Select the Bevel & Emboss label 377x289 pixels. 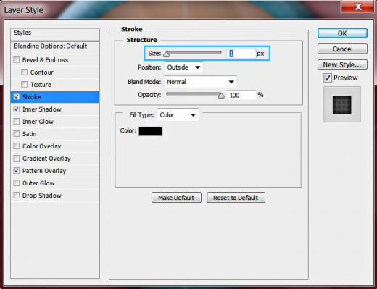pyautogui.click(x=45, y=60)
